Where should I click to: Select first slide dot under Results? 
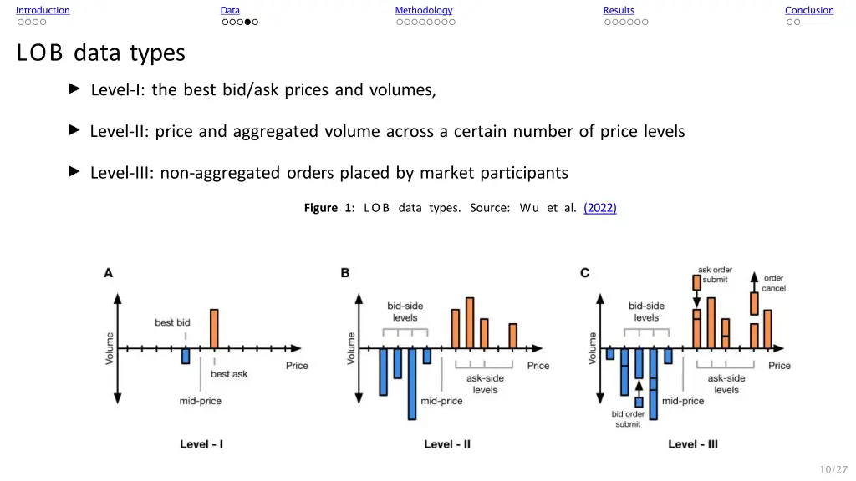pos(608,23)
